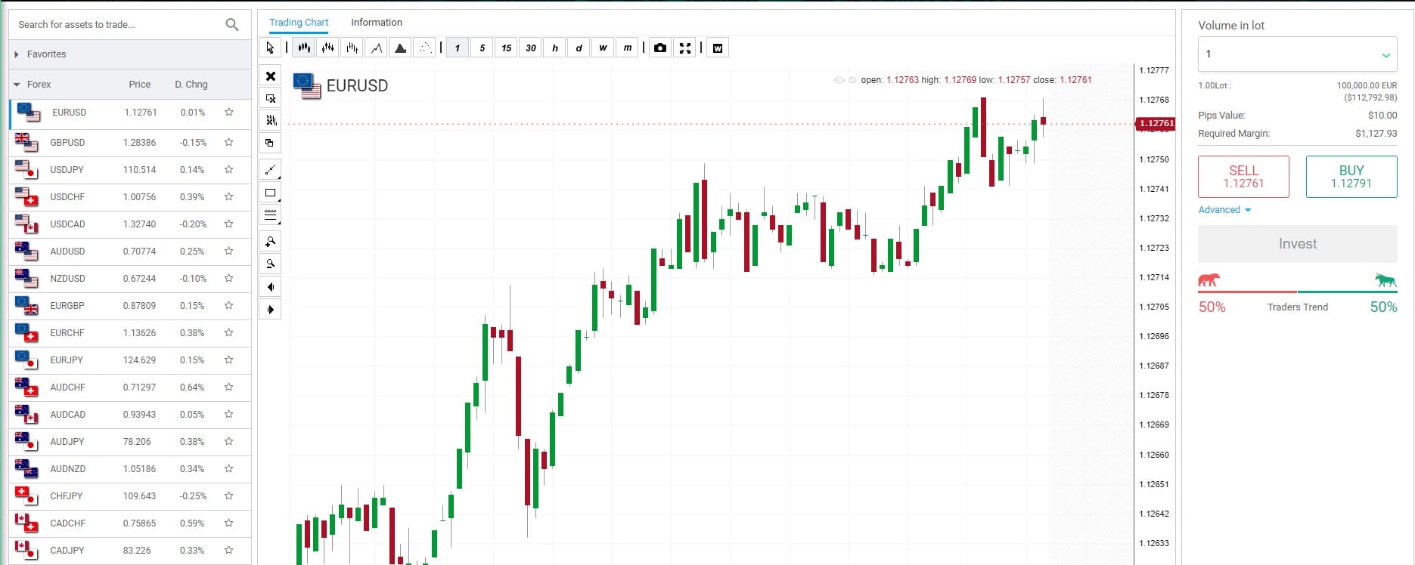
Task: Take a chart snapshot with camera icon
Action: (x=660, y=48)
